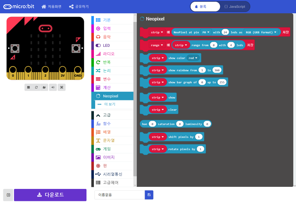Click rotate pixels by value 1
This screenshot has width=296, height=202.
pos(200,149)
